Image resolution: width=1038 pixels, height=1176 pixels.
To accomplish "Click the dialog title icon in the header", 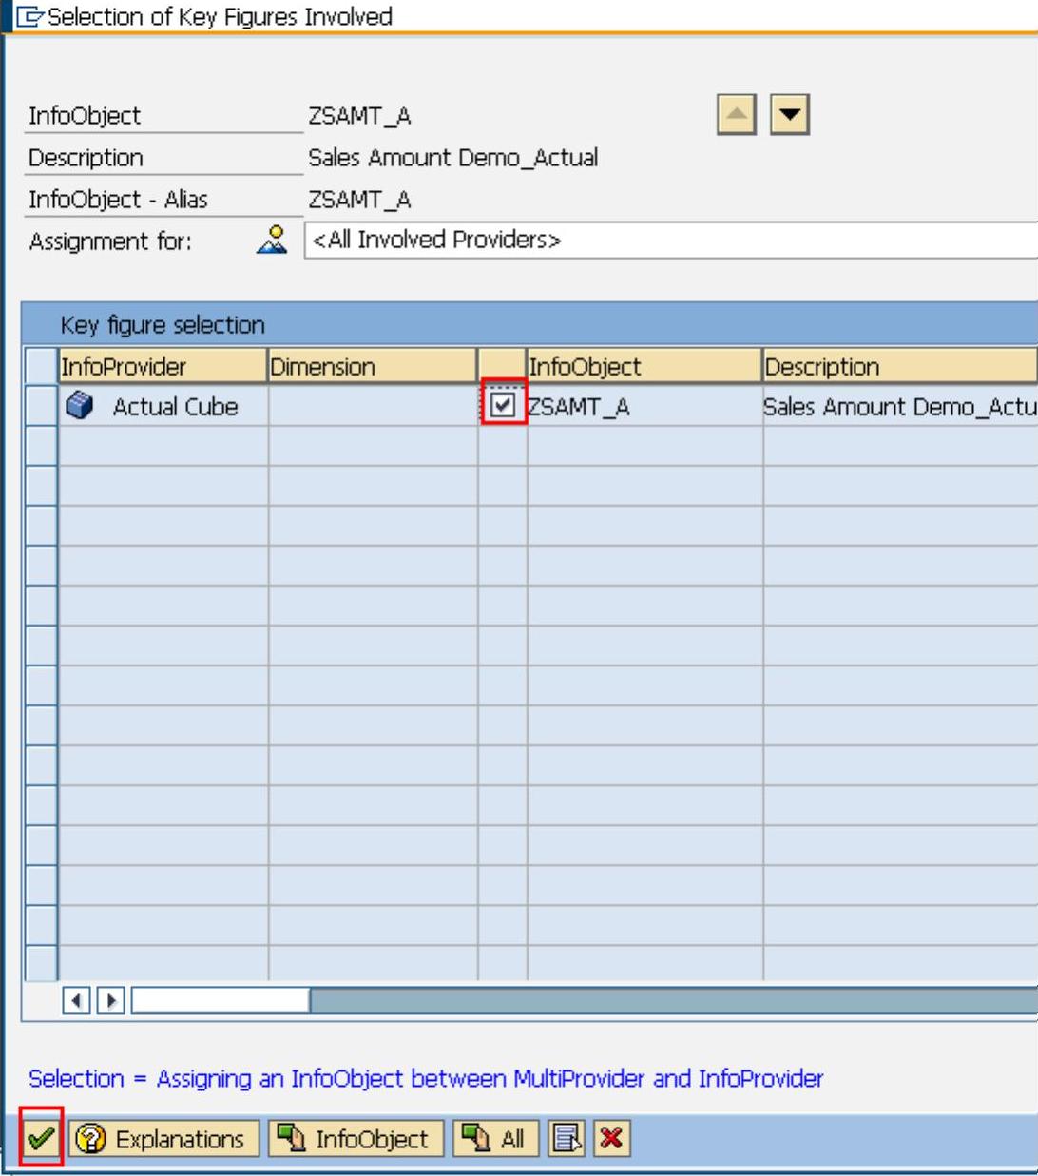I will tap(30, 17).
